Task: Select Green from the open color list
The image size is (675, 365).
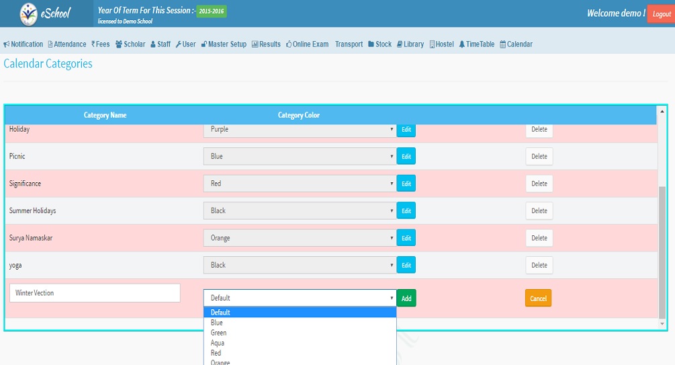Action: tap(218, 333)
